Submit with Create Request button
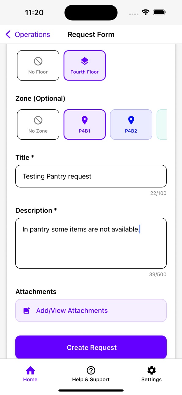 pyautogui.click(x=91, y=347)
